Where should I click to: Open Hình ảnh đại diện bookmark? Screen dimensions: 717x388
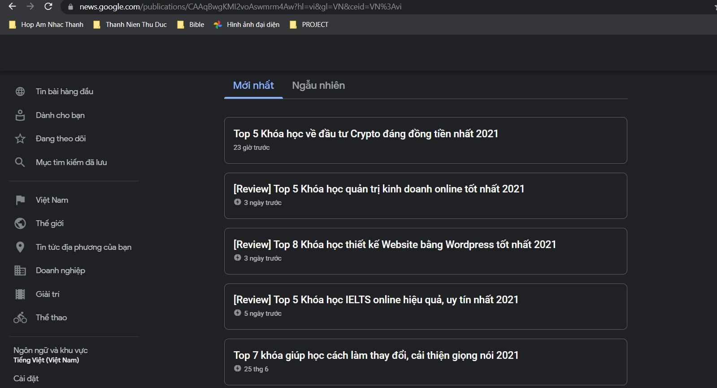click(247, 25)
